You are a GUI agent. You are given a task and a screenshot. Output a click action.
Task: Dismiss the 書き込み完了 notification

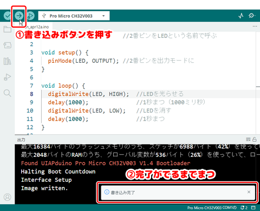point(249,192)
